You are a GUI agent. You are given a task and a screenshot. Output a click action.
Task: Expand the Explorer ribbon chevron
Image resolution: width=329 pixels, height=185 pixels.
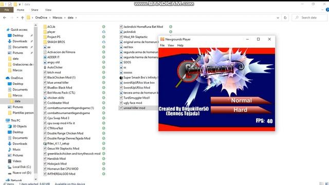[322, 10]
